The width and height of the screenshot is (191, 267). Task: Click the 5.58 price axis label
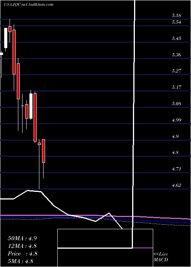point(176,16)
